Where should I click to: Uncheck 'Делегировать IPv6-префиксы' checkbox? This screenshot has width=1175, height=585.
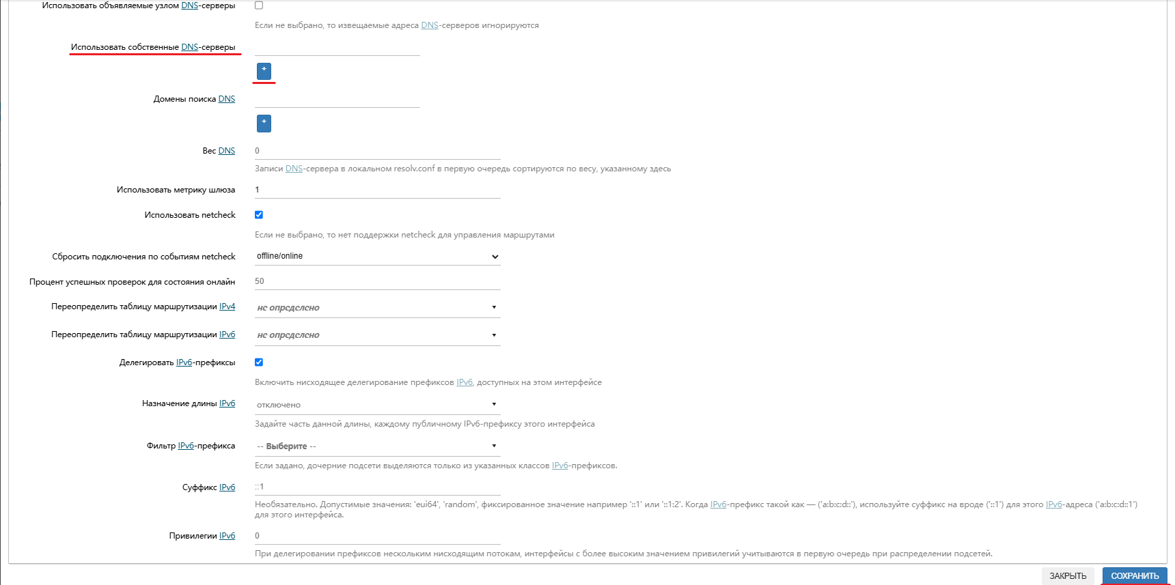pos(259,362)
